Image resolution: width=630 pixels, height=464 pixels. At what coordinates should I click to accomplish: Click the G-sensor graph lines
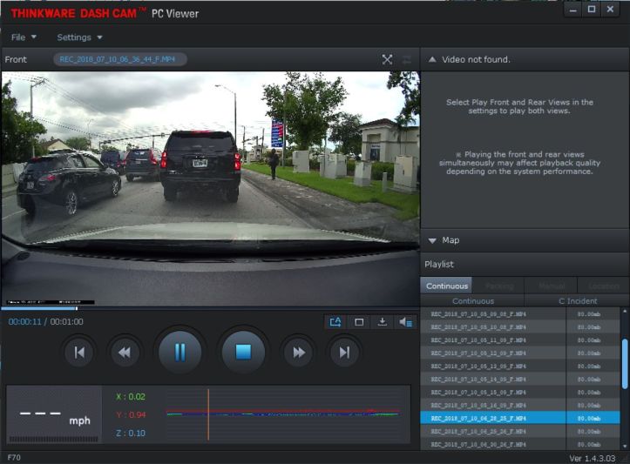[283, 413]
